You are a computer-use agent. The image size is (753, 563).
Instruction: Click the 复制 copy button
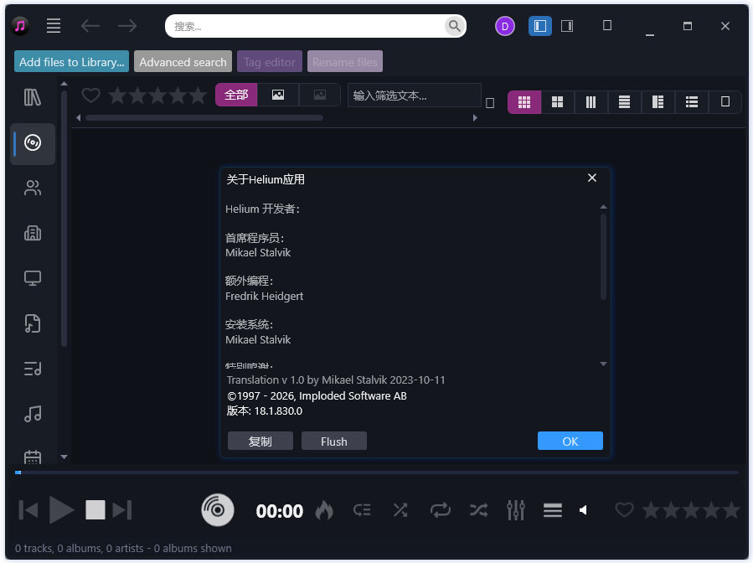point(260,441)
